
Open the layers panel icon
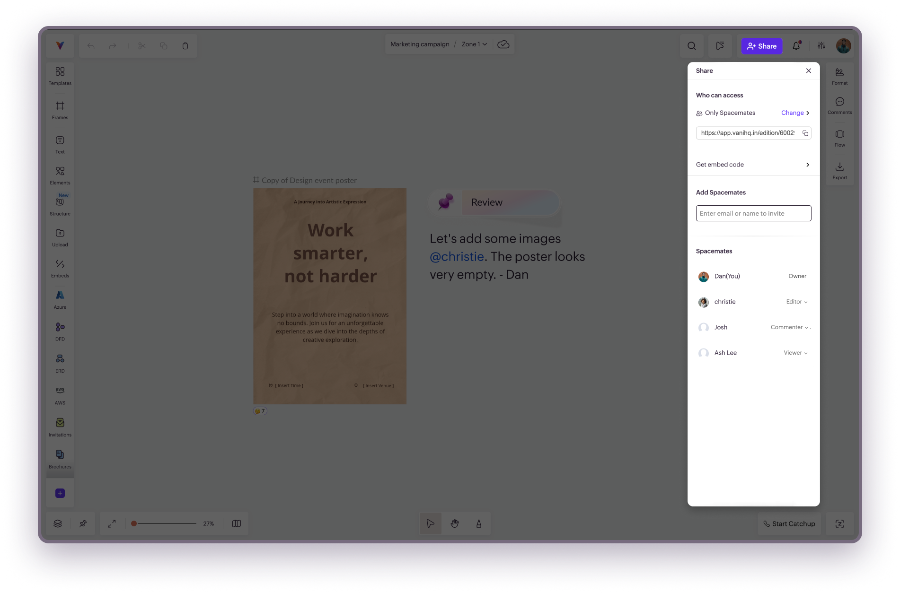point(58,523)
